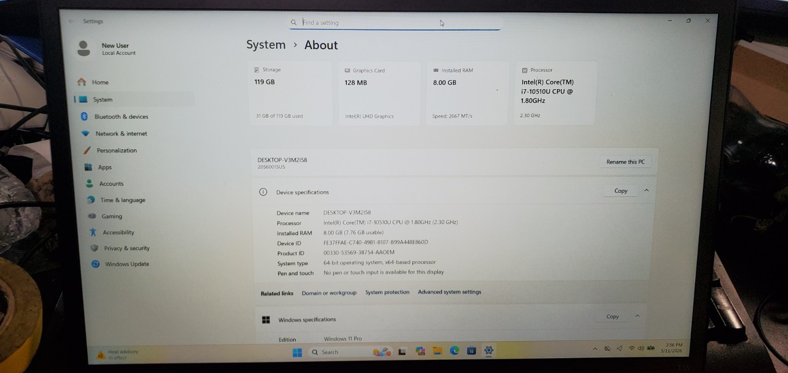Click the volume icon in system tray
The height and width of the screenshot is (373, 788).
tap(641, 348)
